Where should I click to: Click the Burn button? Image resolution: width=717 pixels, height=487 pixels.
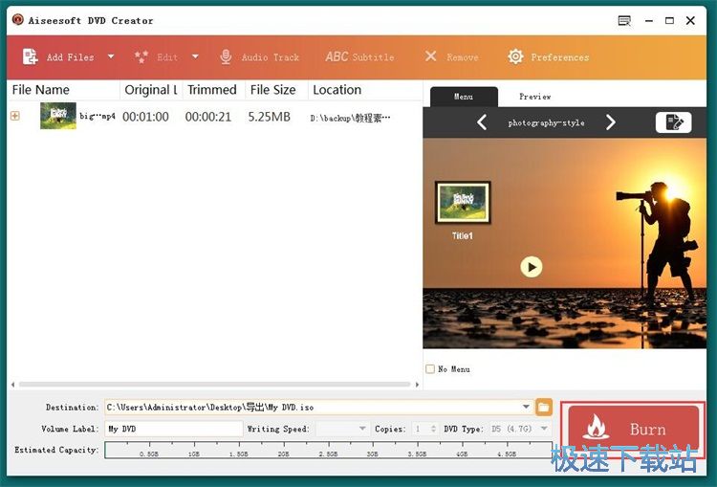coord(633,430)
